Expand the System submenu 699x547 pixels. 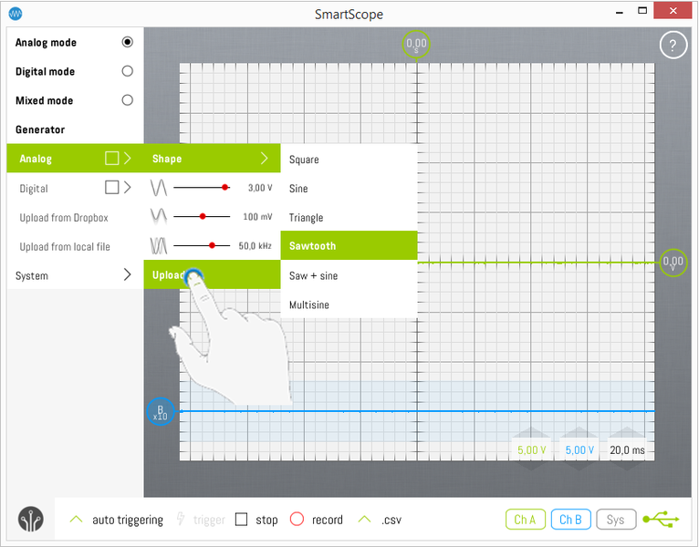point(127,275)
